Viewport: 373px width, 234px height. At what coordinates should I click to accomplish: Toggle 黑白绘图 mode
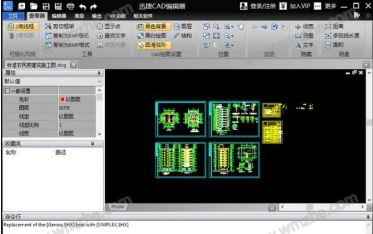click(x=152, y=36)
